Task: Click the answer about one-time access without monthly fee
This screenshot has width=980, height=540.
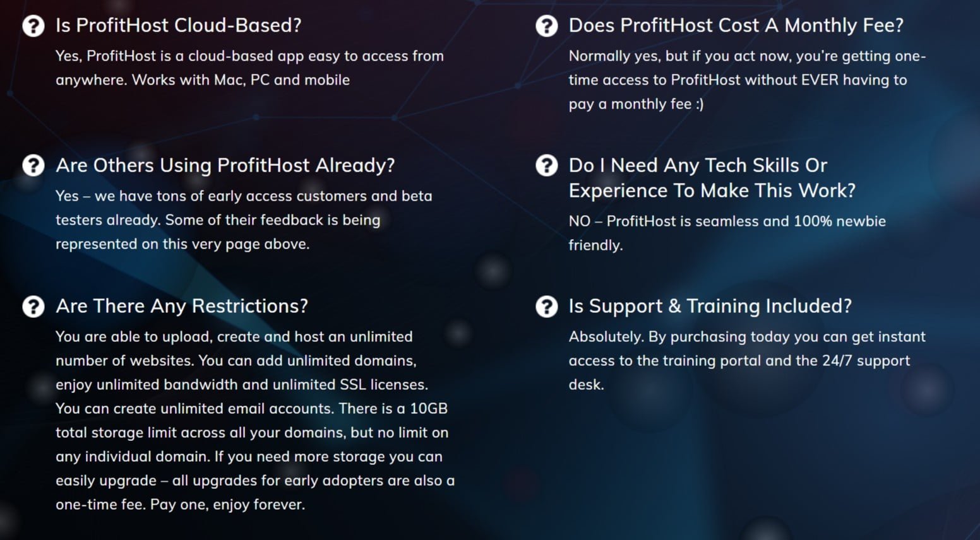Action: [747, 80]
